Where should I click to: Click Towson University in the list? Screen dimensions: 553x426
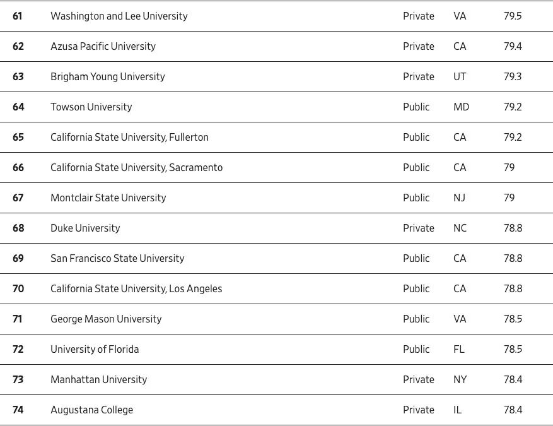[x=91, y=107]
